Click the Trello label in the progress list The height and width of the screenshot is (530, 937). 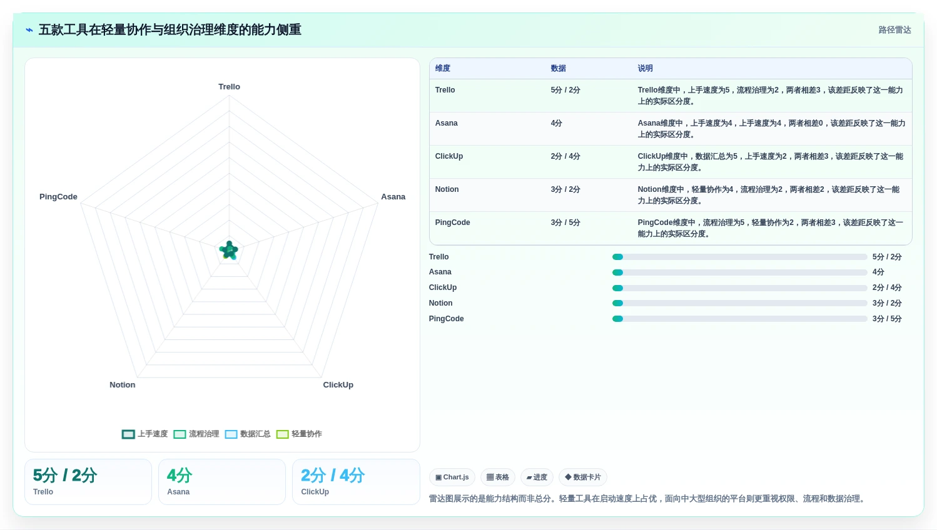pyautogui.click(x=439, y=257)
